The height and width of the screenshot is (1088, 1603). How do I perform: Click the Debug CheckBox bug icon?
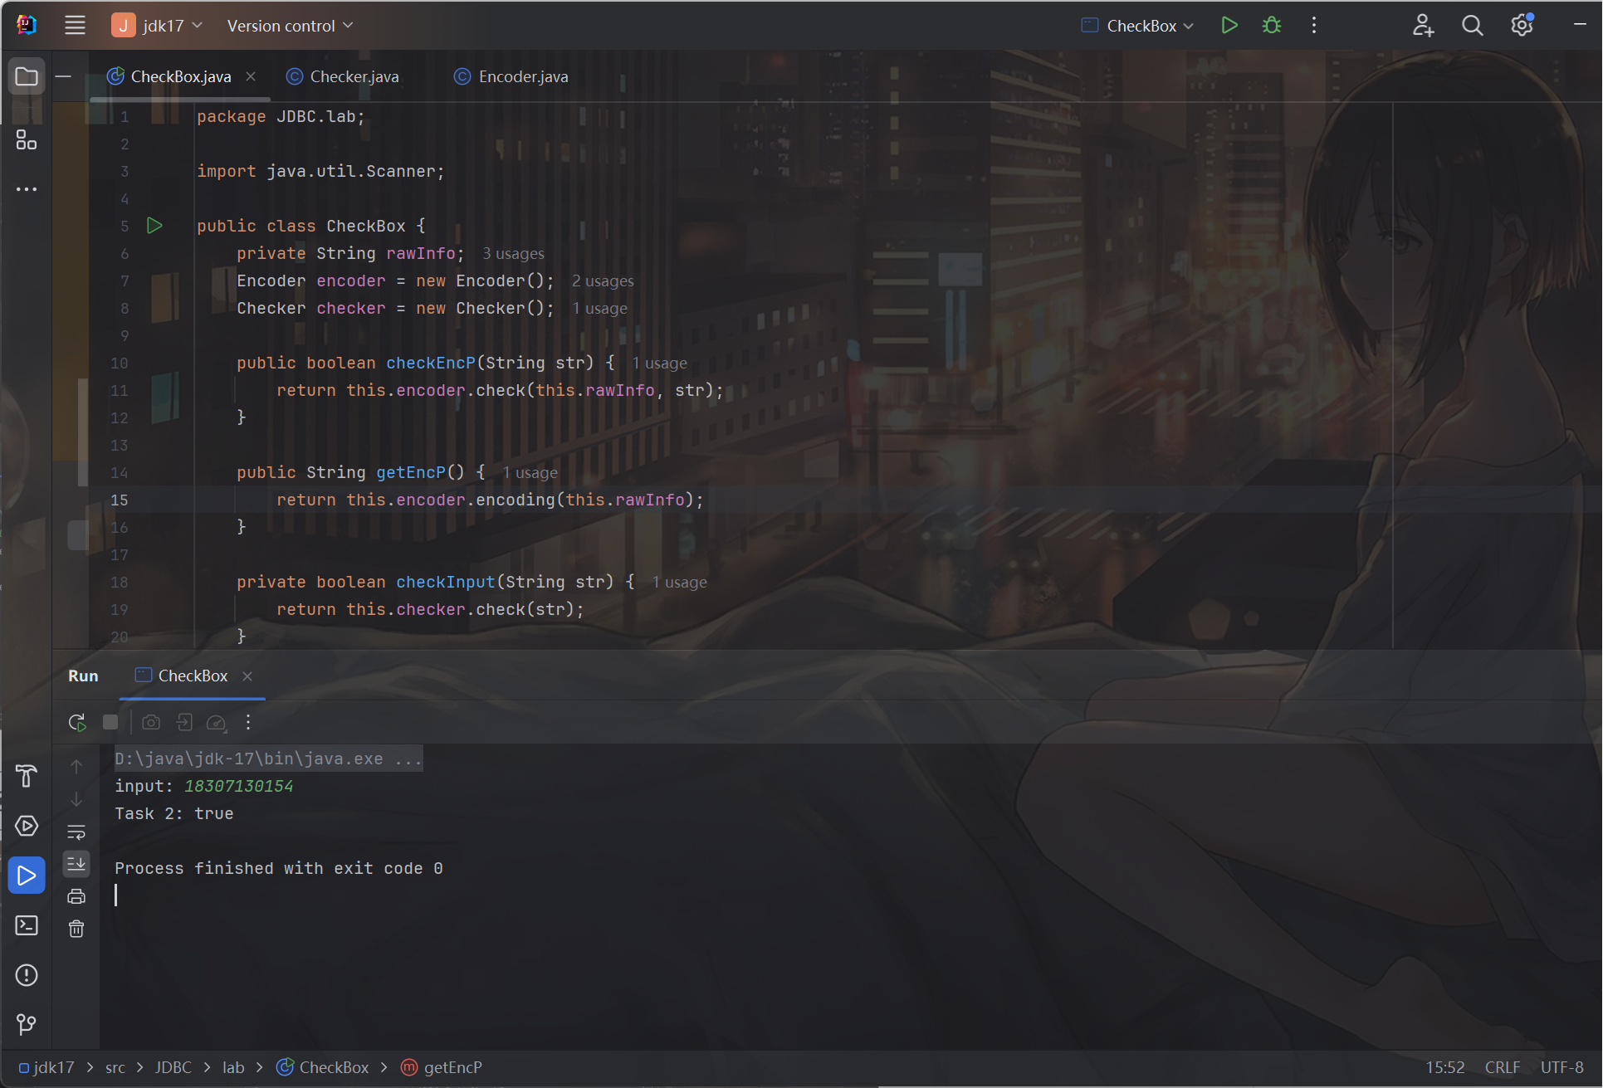(x=1271, y=26)
